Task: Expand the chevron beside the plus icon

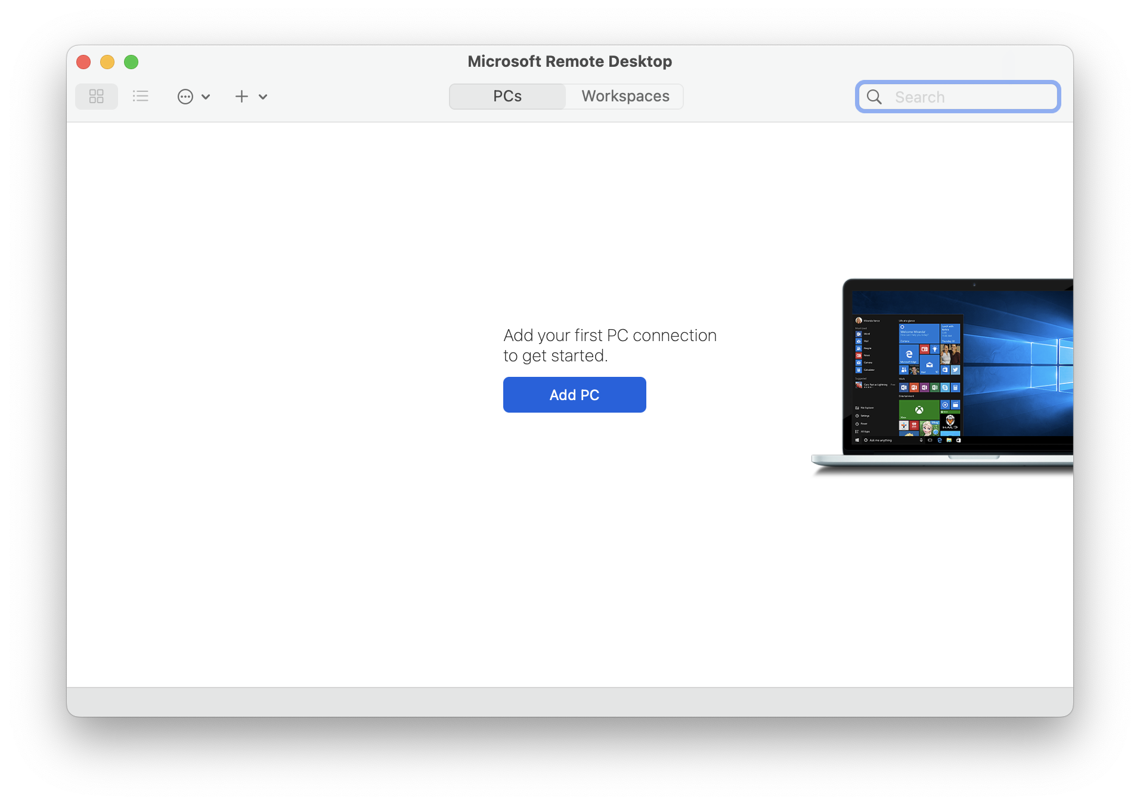Action: coord(263,97)
